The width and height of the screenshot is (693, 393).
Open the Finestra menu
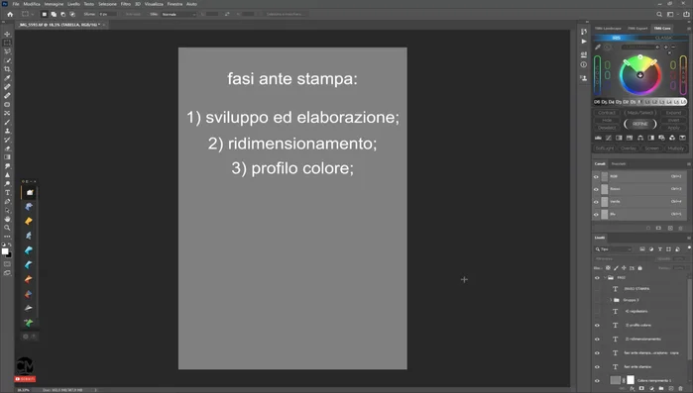click(x=174, y=4)
